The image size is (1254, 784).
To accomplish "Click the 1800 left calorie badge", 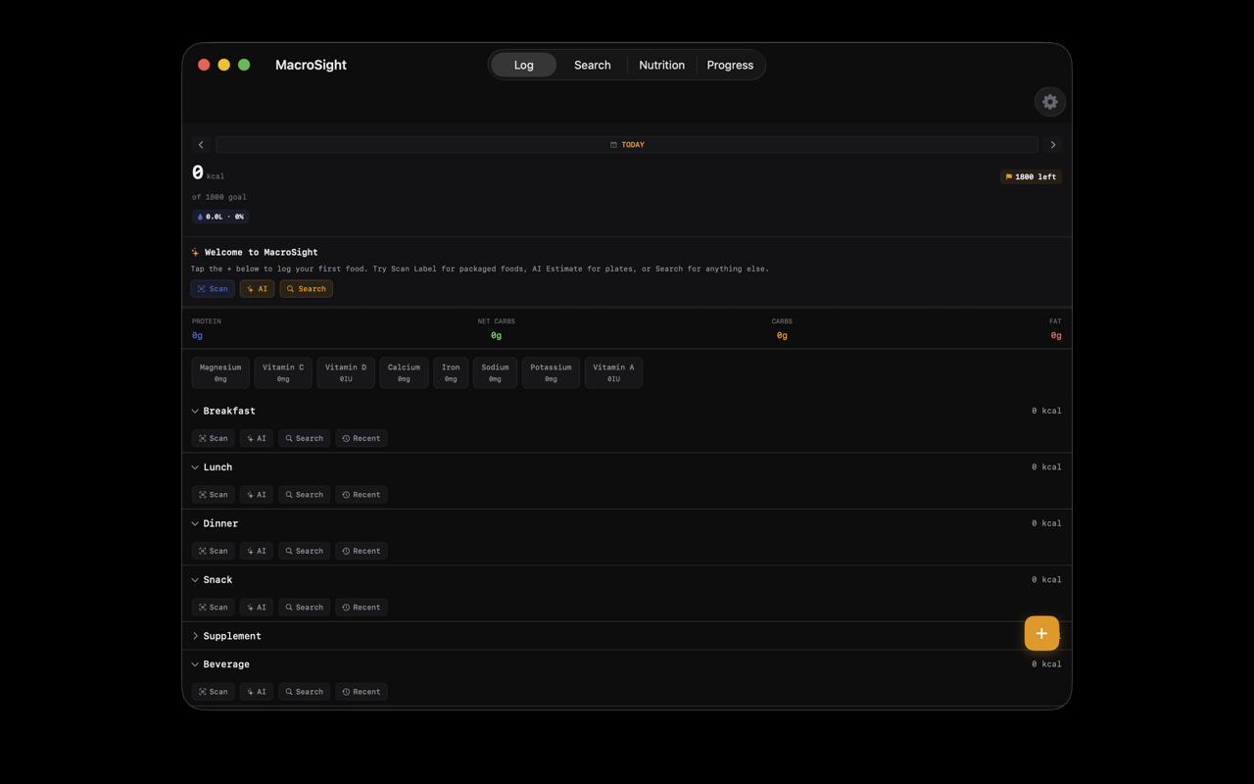I will coord(1031,176).
